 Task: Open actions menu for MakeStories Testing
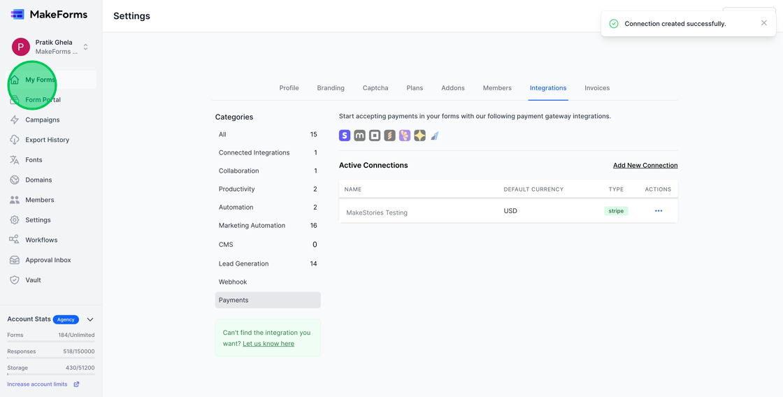point(658,211)
